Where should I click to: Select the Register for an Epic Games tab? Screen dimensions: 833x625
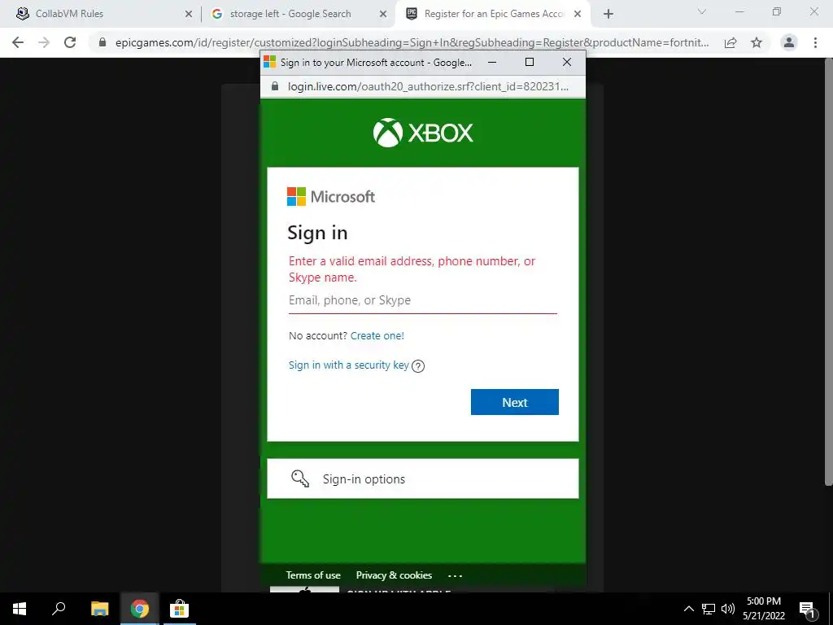pos(491,14)
